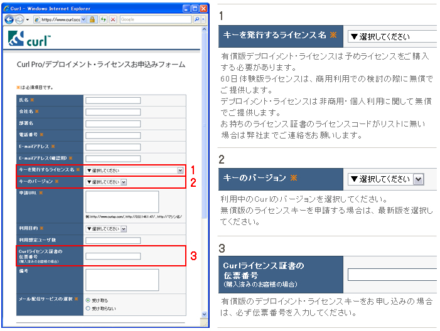Open the キーのバージョン dropdown in the form
This screenshot has width=440, height=331.
(106, 182)
